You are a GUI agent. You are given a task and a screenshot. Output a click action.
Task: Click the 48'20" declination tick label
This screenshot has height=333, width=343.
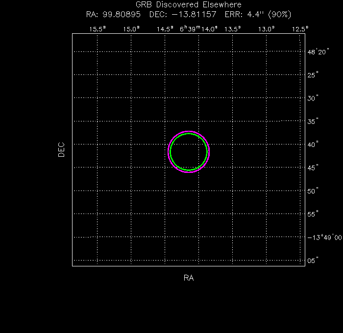click(x=318, y=52)
